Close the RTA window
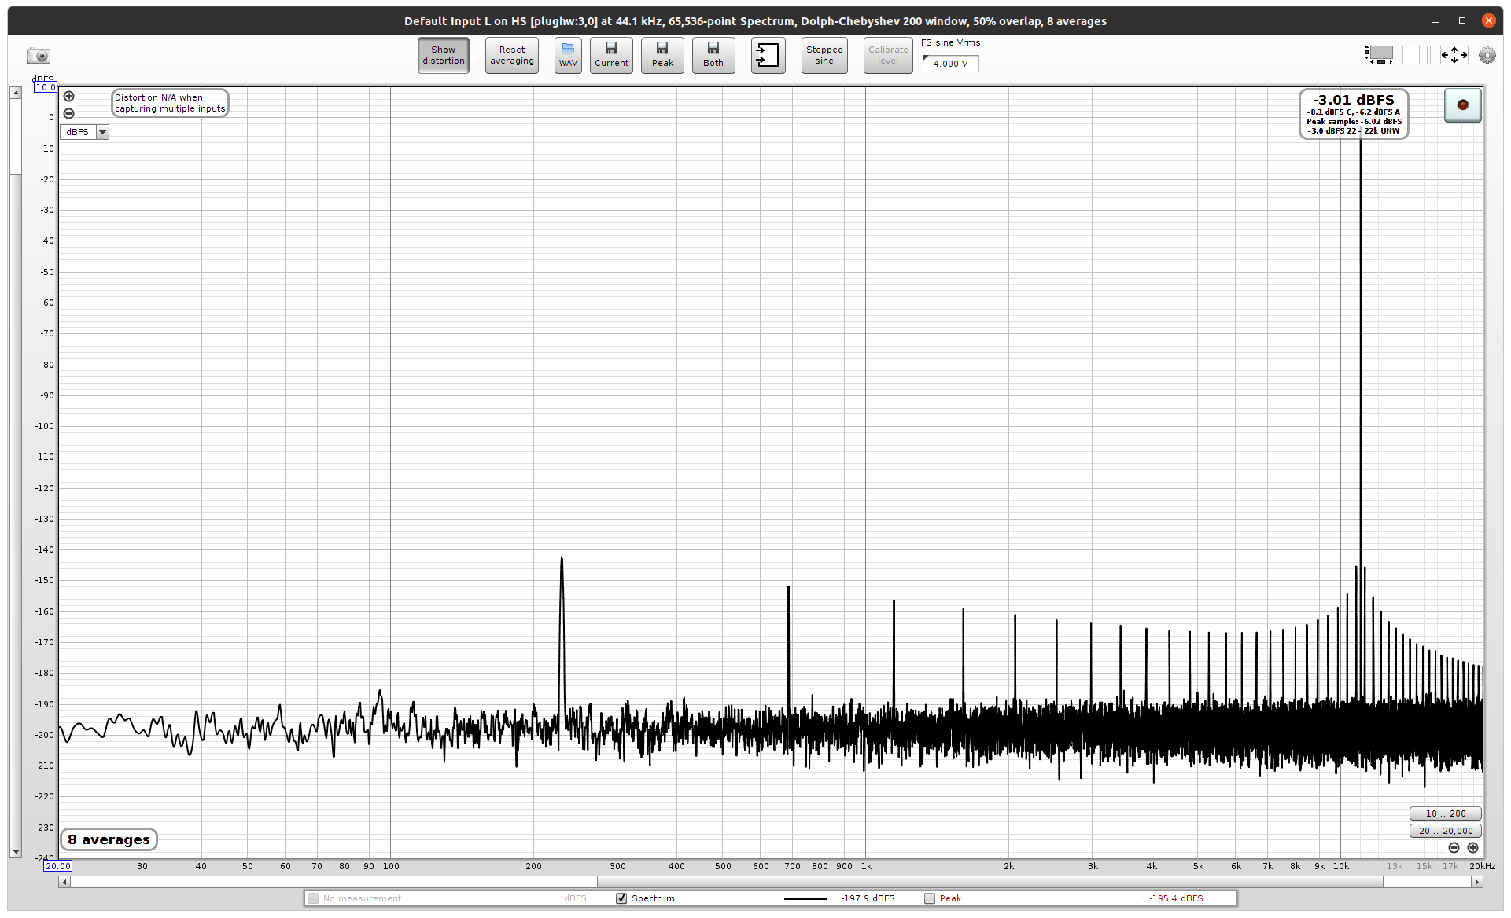 1488,21
